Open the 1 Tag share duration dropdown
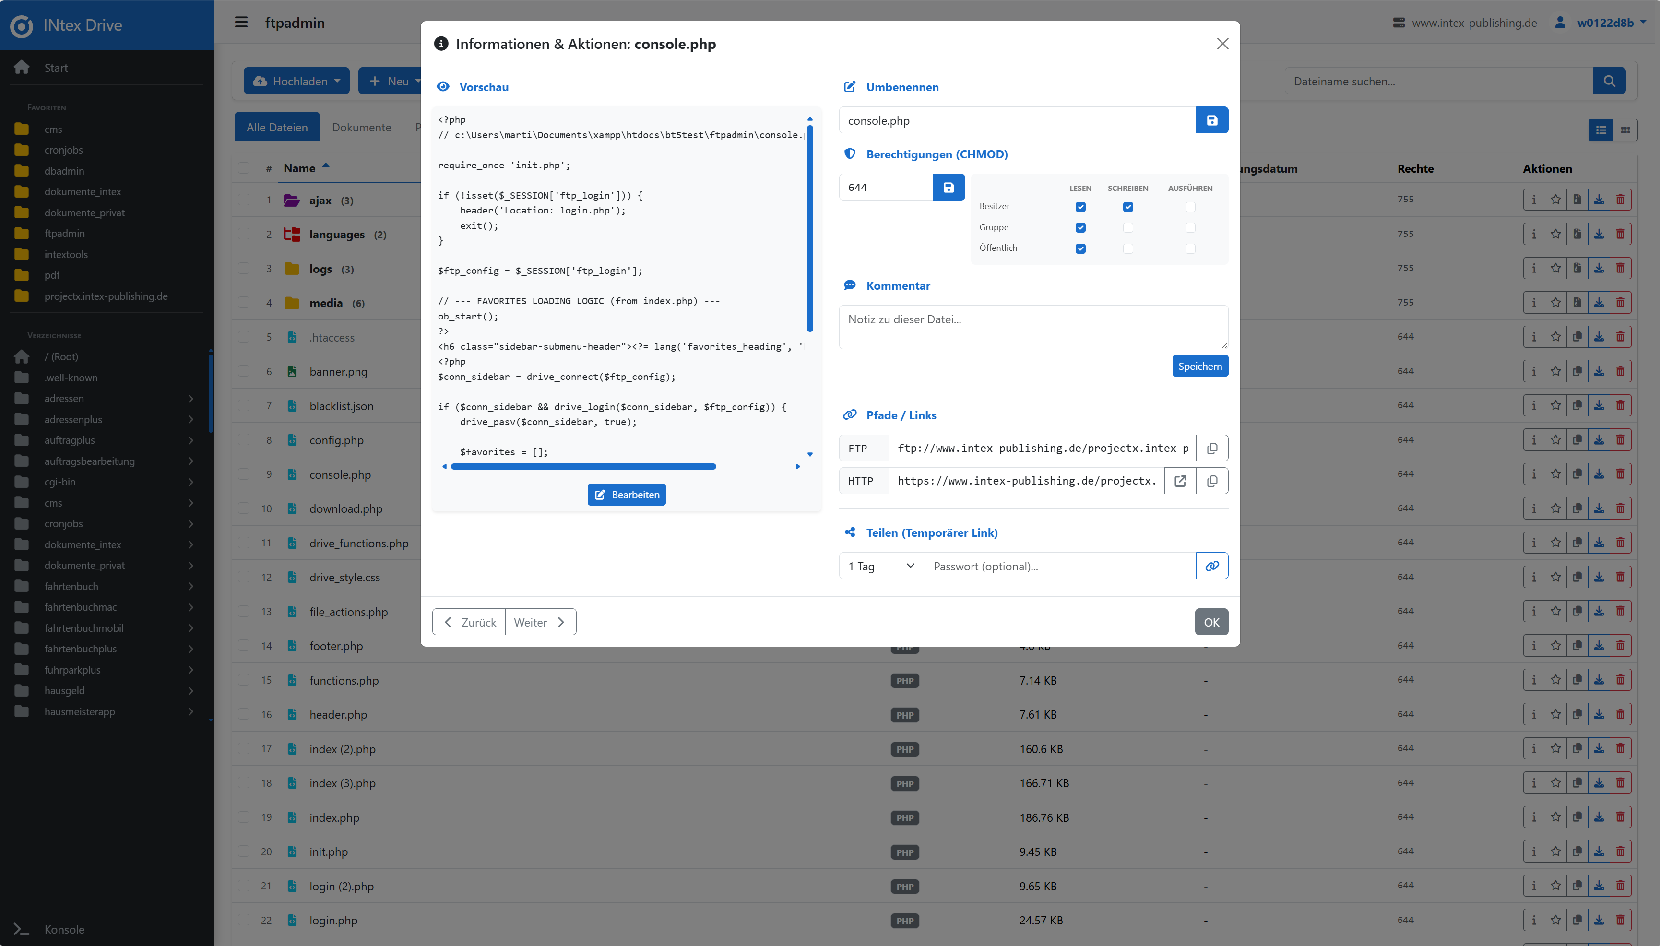The width and height of the screenshot is (1660, 946). click(x=880, y=566)
